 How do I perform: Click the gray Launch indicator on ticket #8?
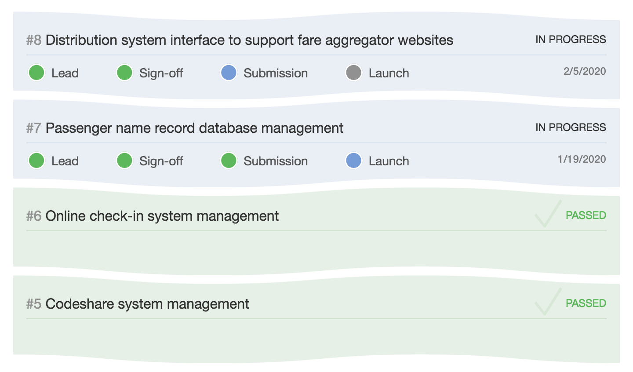point(353,73)
